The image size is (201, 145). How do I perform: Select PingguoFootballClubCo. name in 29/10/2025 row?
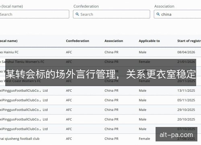pos(24,110)
